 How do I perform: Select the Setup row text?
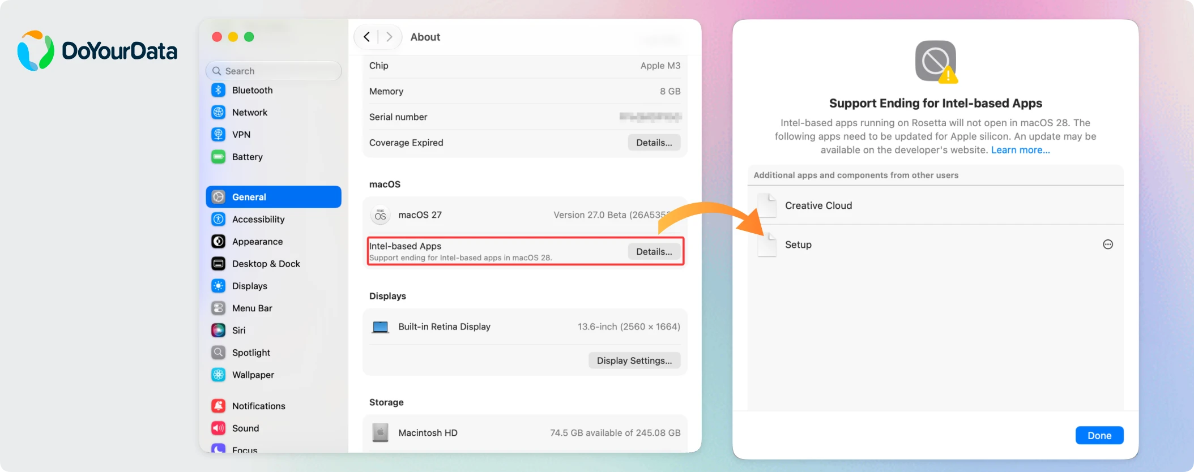point(798,244)
